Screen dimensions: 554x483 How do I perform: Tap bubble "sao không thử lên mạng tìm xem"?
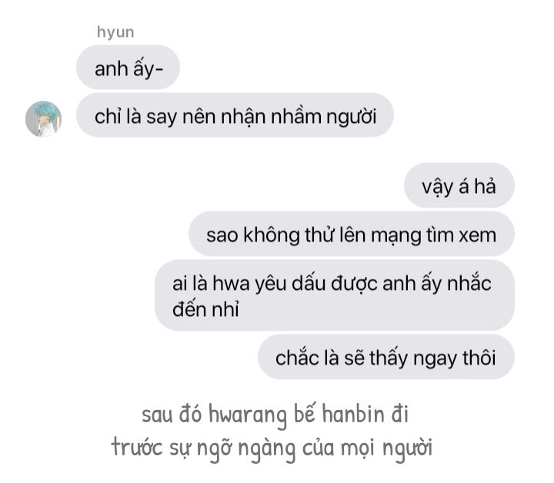352,234
